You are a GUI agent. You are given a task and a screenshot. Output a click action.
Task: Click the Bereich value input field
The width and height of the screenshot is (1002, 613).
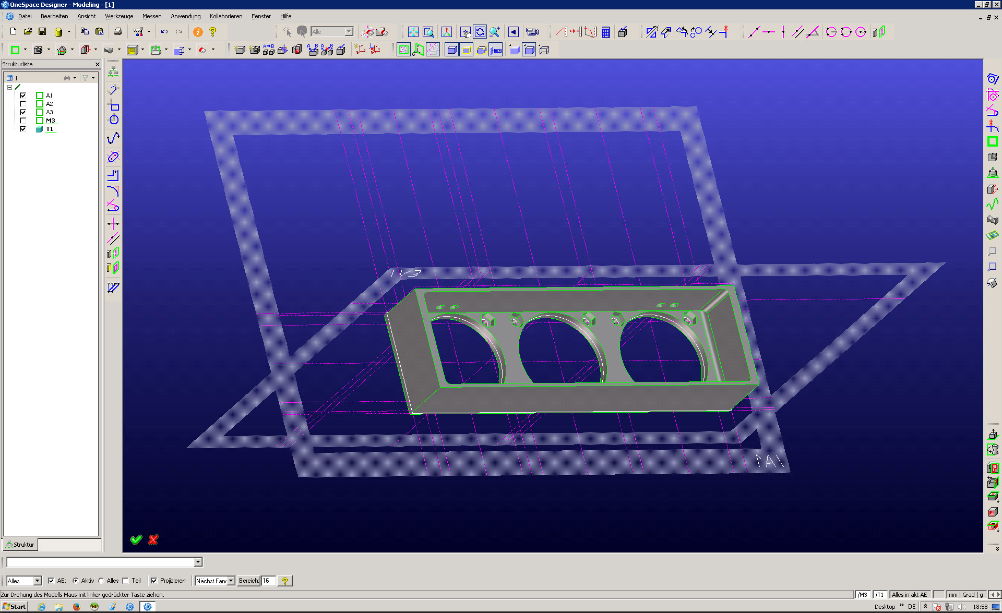(x=268, y=581)
